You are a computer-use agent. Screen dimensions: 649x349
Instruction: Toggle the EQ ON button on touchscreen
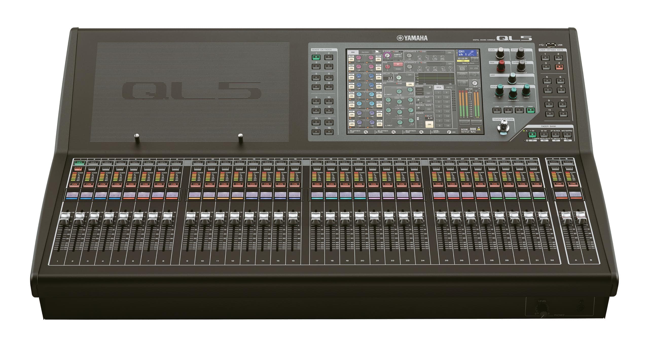410,84
